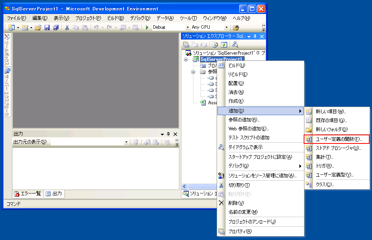Click the Find in Files toolbar icon
Viewport: 372px width, 240px height.
tap(236, 28)
